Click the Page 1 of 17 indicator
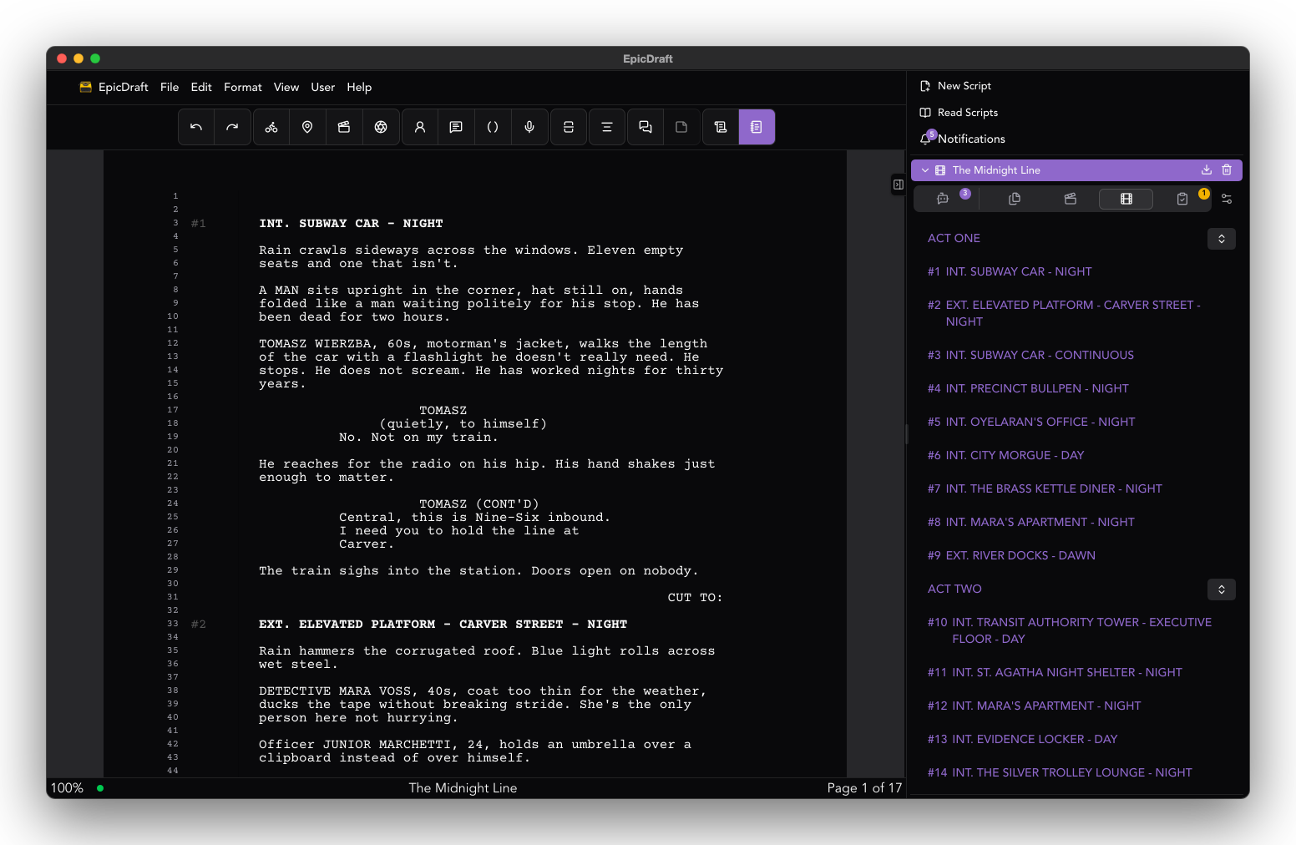The height and width of the screenshot is (845, 1296). pyautogui.click(x=864, y=788)
